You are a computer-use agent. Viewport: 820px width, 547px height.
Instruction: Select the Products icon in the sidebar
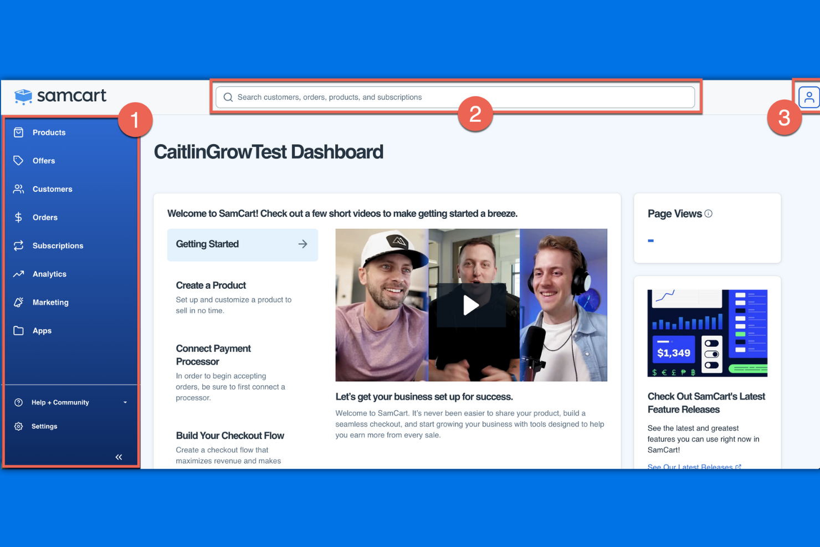click(18, 132)
